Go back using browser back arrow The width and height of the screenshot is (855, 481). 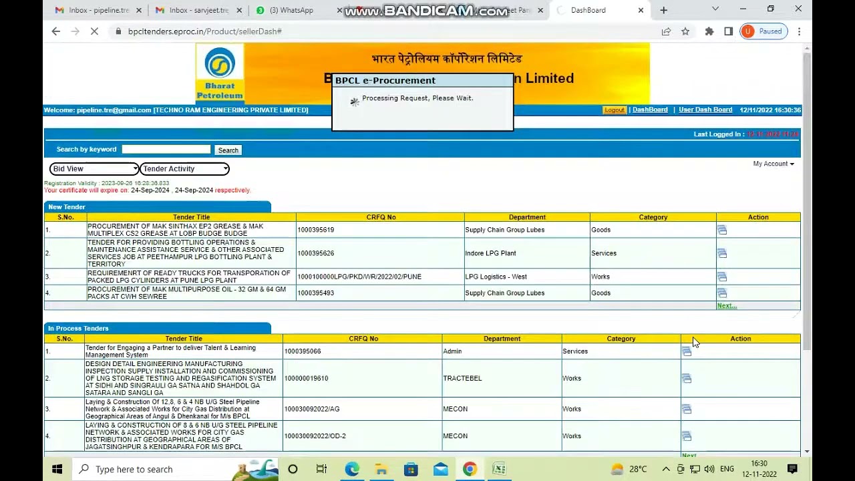click(x=56, y=31)
